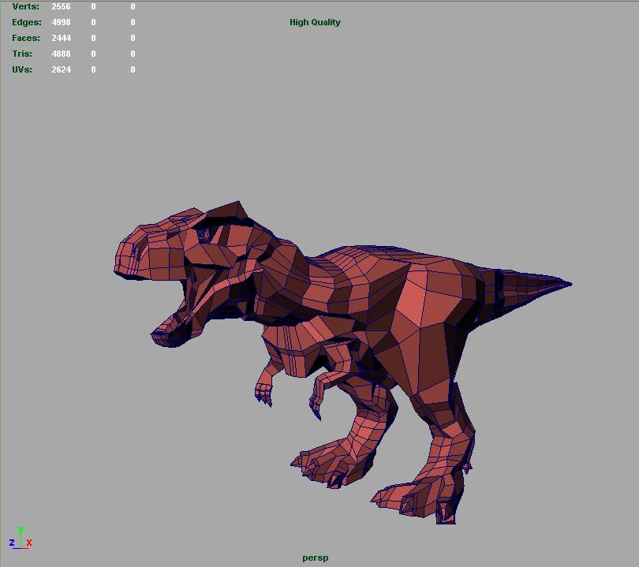Click the 'Edges:' heads-up display label
The image size is (639, 567).
tap(27, 22)
